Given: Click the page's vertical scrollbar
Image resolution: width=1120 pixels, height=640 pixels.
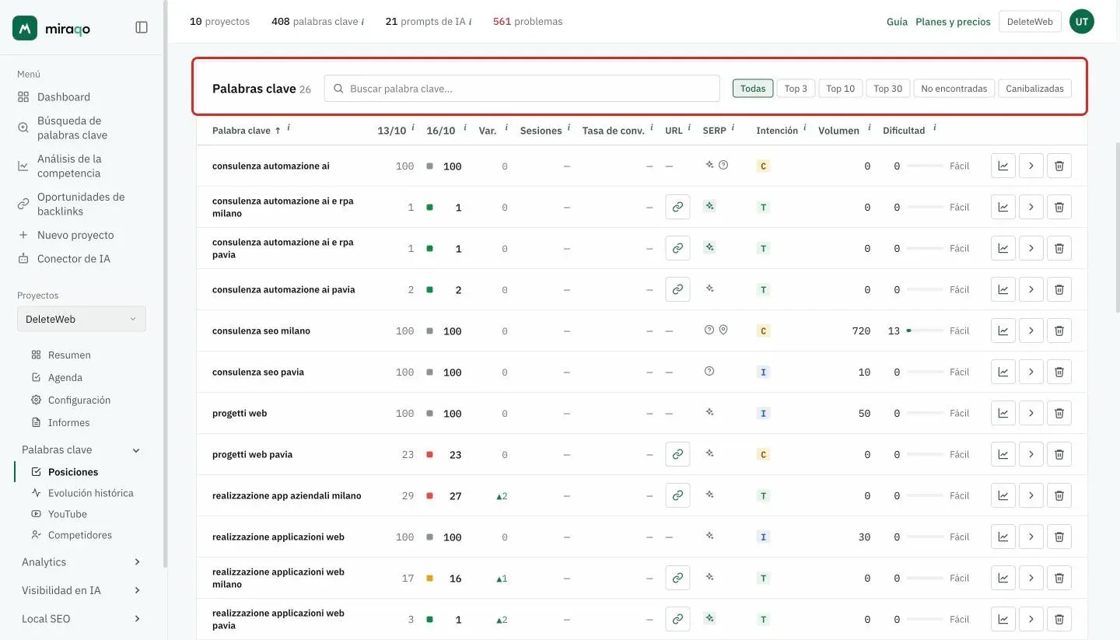Looking at the screenshot, I should pyautogui.click(x=1117, y=226).
